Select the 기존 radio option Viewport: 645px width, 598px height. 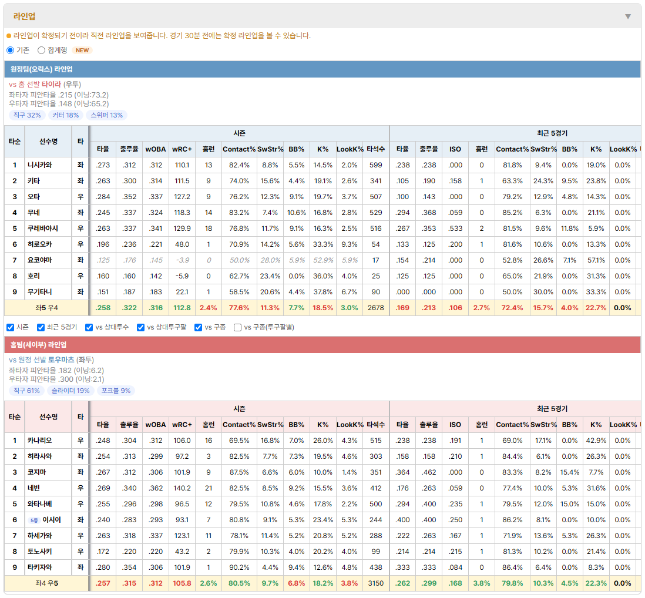click(11, 50)
